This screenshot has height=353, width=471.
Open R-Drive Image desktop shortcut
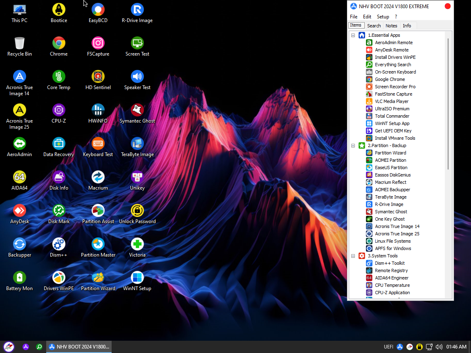137,13
